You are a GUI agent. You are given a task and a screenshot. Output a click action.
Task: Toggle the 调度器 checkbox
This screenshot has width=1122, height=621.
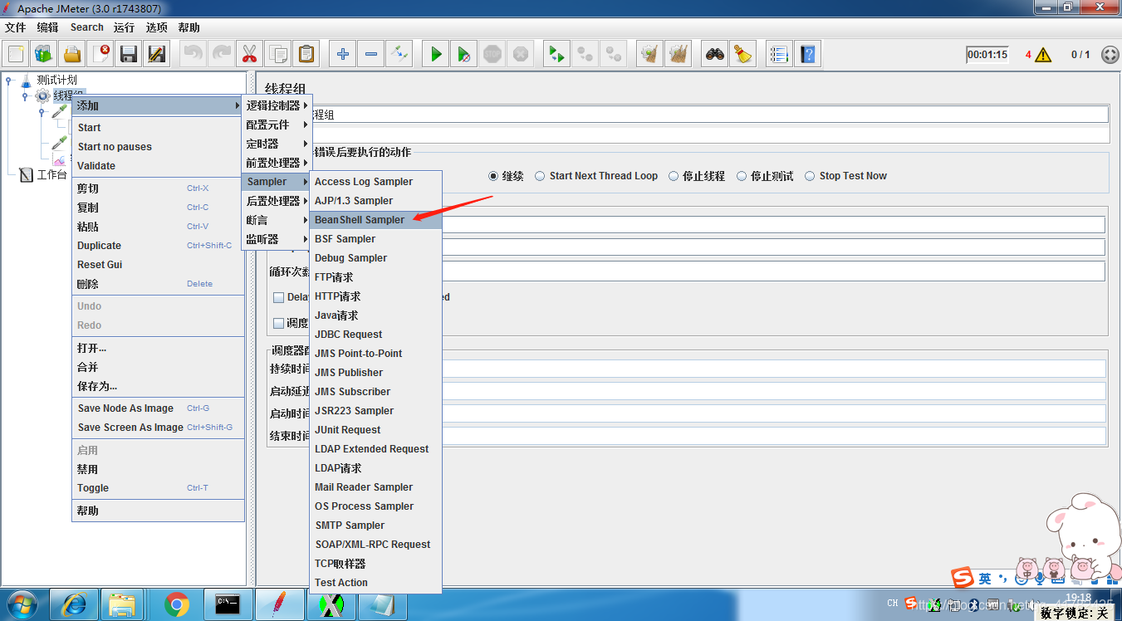point(279,323)
